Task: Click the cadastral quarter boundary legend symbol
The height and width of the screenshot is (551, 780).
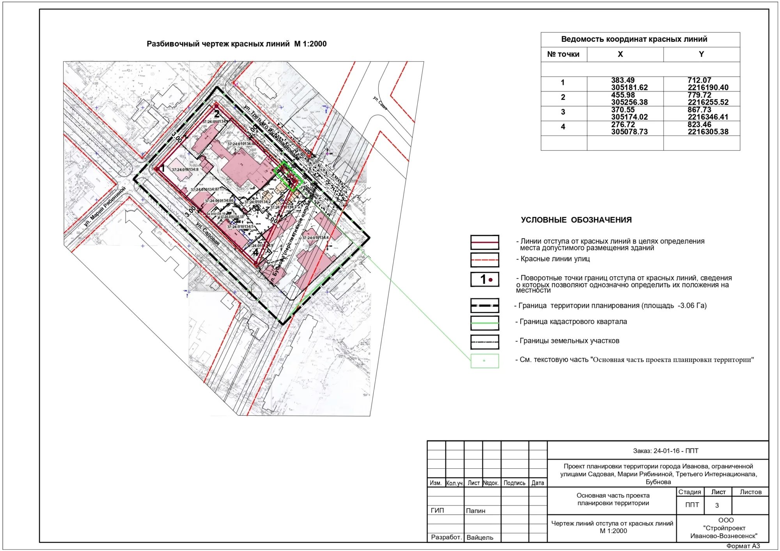Action: pos(484,323)
